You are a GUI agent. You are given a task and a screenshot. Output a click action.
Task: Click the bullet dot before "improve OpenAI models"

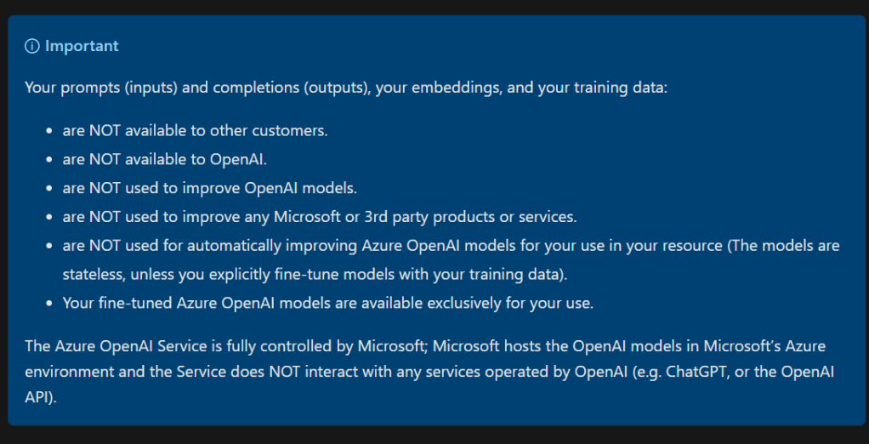coord(48,188)
